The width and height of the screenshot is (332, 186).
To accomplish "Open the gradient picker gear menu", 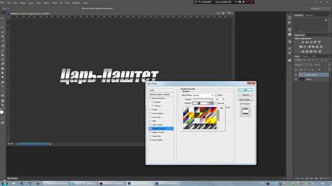I will pos(222,108).
